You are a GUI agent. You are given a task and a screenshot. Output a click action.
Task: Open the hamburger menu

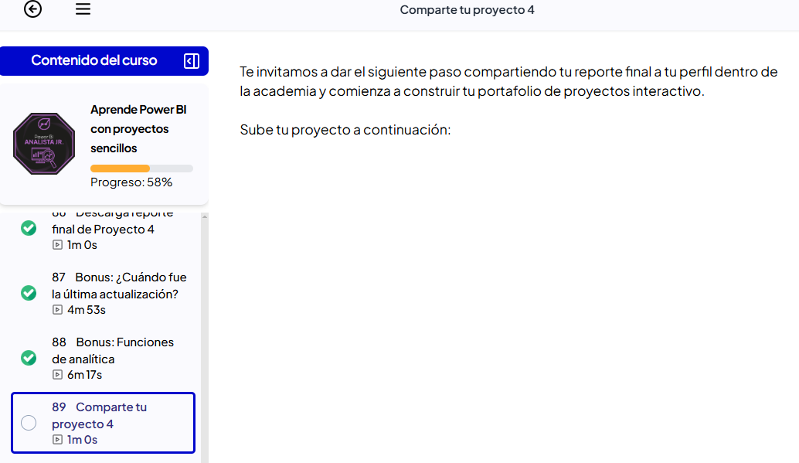point(83,9)
